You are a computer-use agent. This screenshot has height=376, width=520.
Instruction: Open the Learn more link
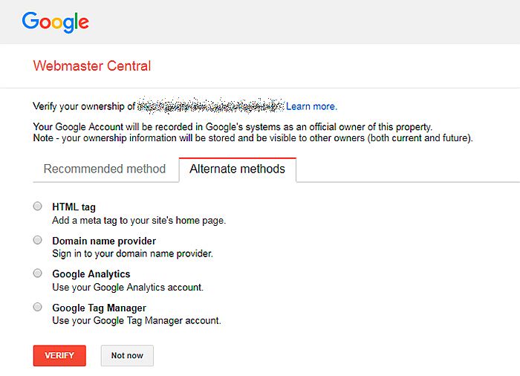[x=311, y=106]
